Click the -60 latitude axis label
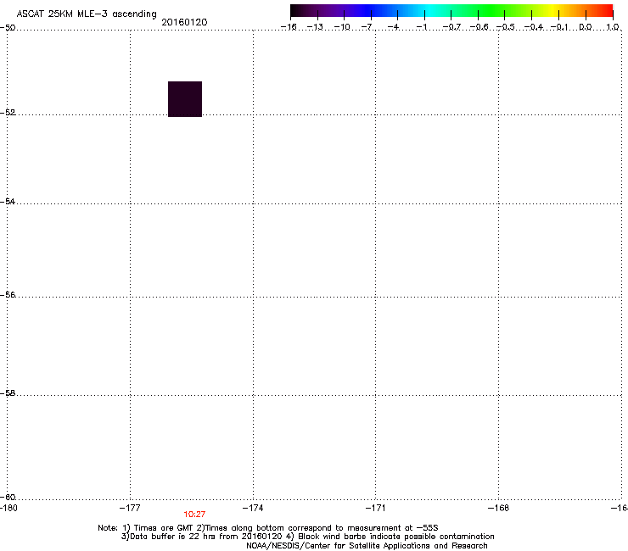The height and width of the screenshot is (551, 628). 8,497
